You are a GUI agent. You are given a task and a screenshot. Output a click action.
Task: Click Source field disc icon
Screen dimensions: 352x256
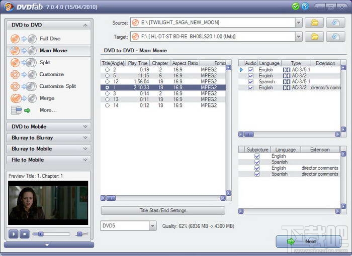tap(135, 23)
